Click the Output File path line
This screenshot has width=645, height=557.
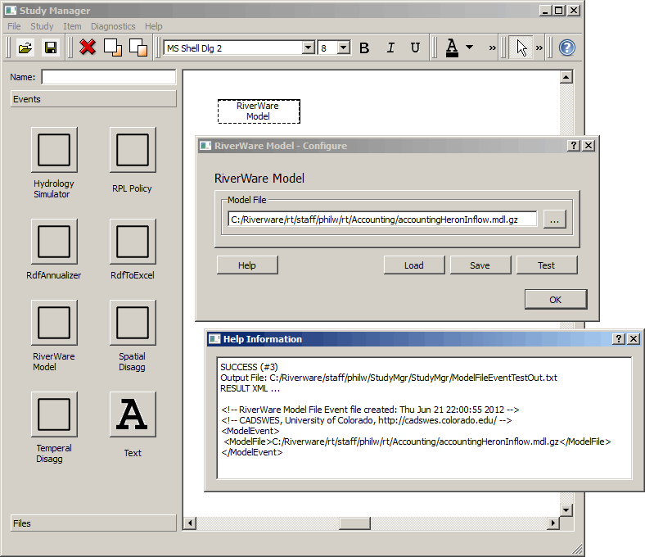tap(389, 378)
